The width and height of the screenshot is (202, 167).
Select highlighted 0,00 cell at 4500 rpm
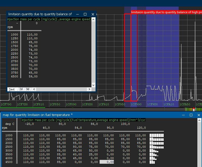[107, 162]
